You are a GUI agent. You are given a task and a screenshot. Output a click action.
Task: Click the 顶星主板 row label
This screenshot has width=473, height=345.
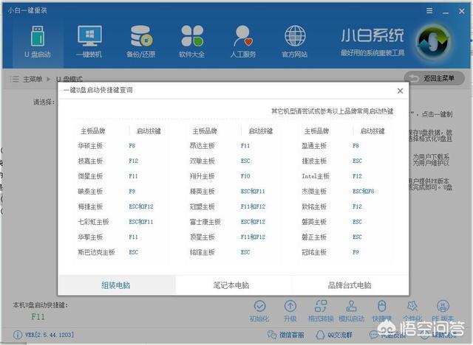[x=202, y=237]
